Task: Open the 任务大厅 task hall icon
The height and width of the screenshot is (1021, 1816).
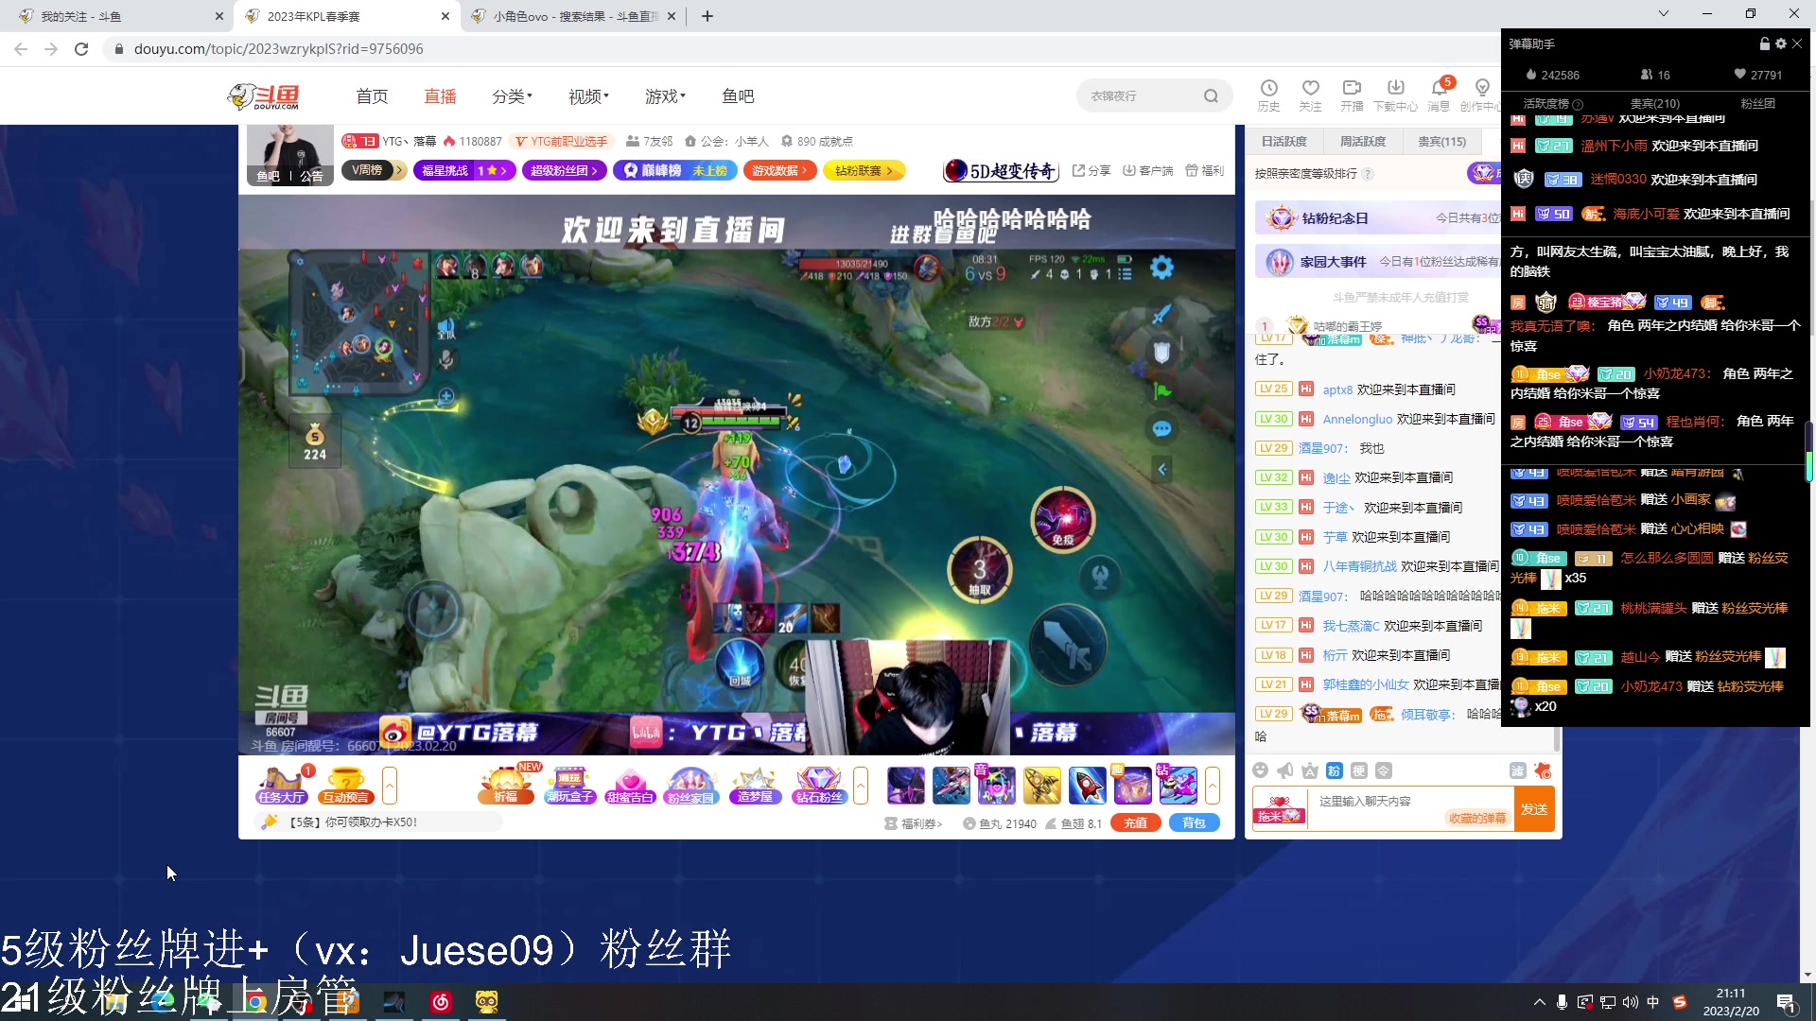Action: (281, 785)
